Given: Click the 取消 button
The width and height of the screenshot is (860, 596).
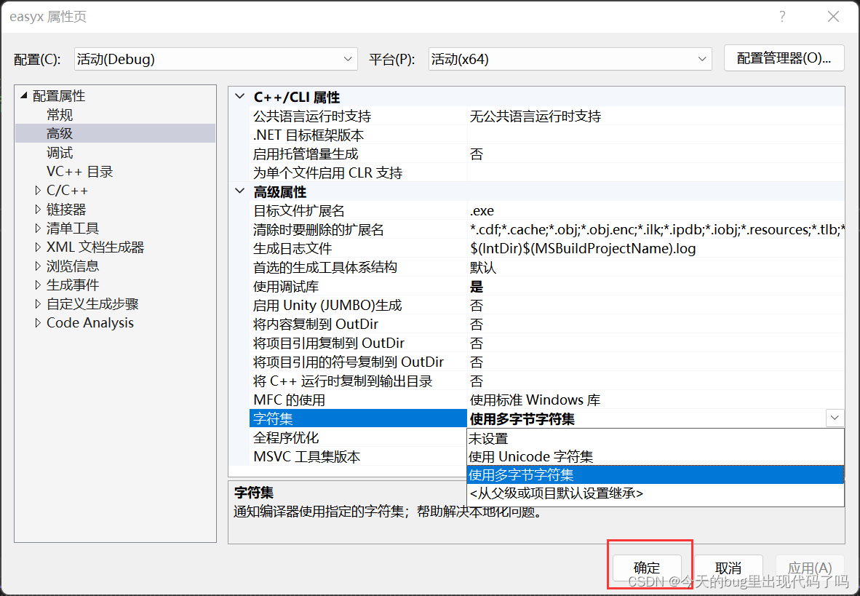Looking at the screenshot, I should (x=728, y=568).
